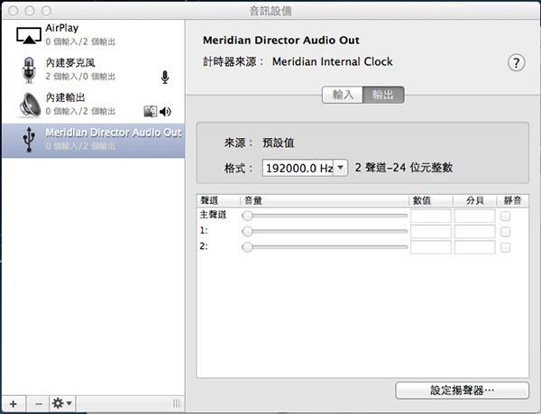Click the 數值 field for channel 1
Screen dimensions: 541x414
tap(431, 232)
